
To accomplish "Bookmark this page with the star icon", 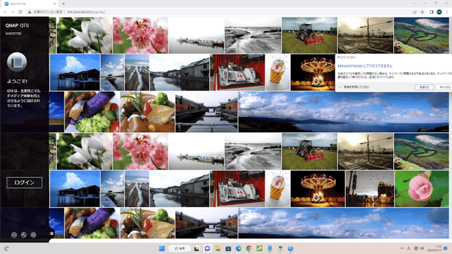I will pos(423,12).
